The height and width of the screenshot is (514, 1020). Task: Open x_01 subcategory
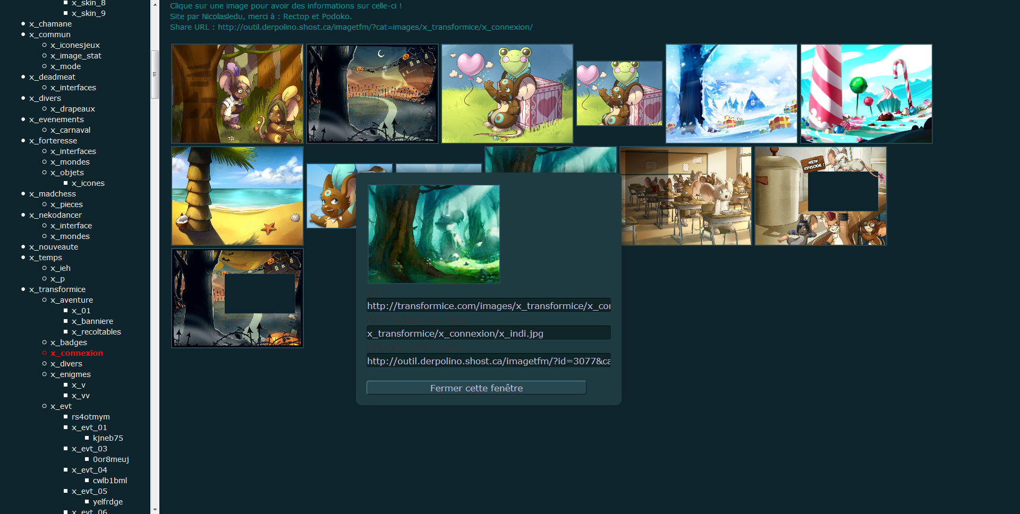(81, 311)
